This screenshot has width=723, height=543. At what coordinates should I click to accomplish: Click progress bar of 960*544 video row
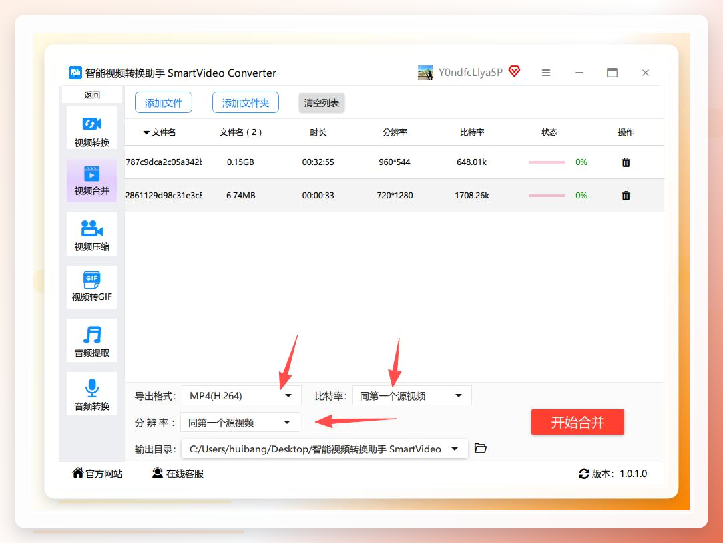547,162
